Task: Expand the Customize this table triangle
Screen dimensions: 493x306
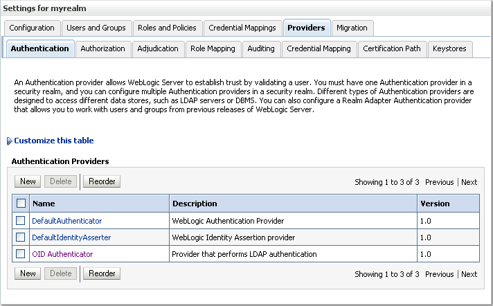Action: tap(9, 141)
